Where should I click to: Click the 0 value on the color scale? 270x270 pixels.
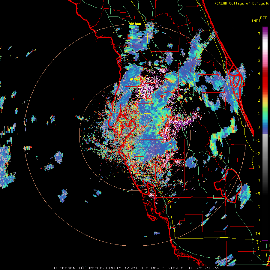pyautogui.click(x=259, y=127)
